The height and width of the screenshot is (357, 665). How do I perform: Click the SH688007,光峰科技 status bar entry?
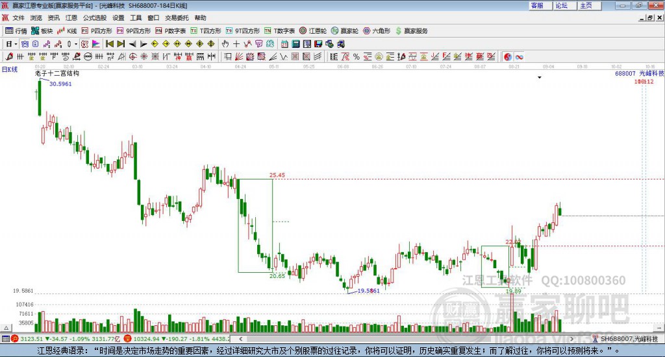pyautogui.click(x=625, y=339)
